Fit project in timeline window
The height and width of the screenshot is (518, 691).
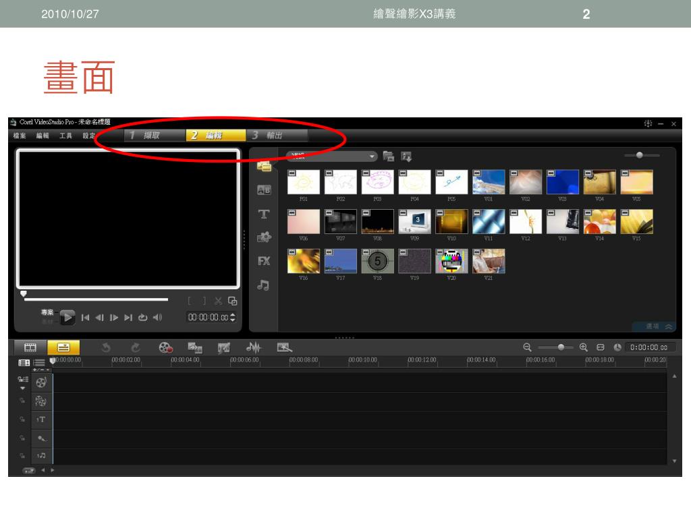[x=600, y=347]
